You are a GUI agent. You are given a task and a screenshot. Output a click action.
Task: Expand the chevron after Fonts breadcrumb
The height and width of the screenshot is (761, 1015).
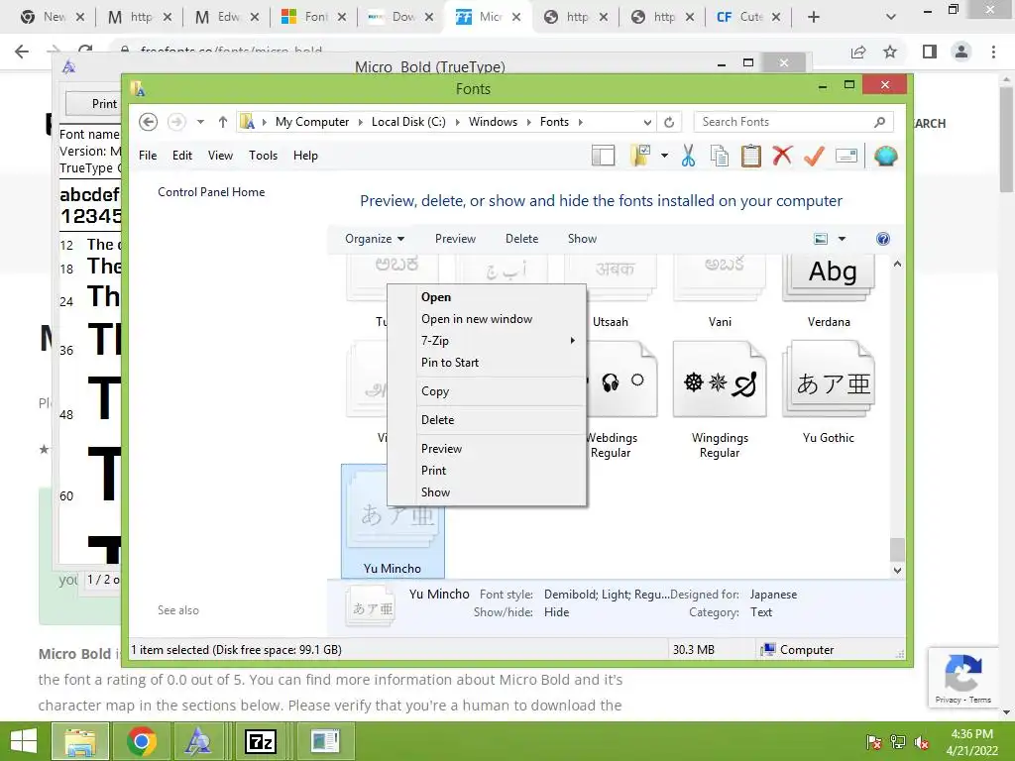[580, 122]
